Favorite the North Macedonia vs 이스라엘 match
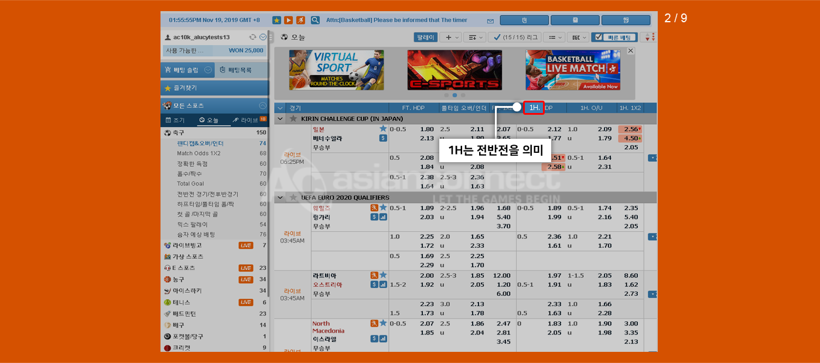Image resolution: width=820 pixels, height=363 pixels. coord(383,323)
